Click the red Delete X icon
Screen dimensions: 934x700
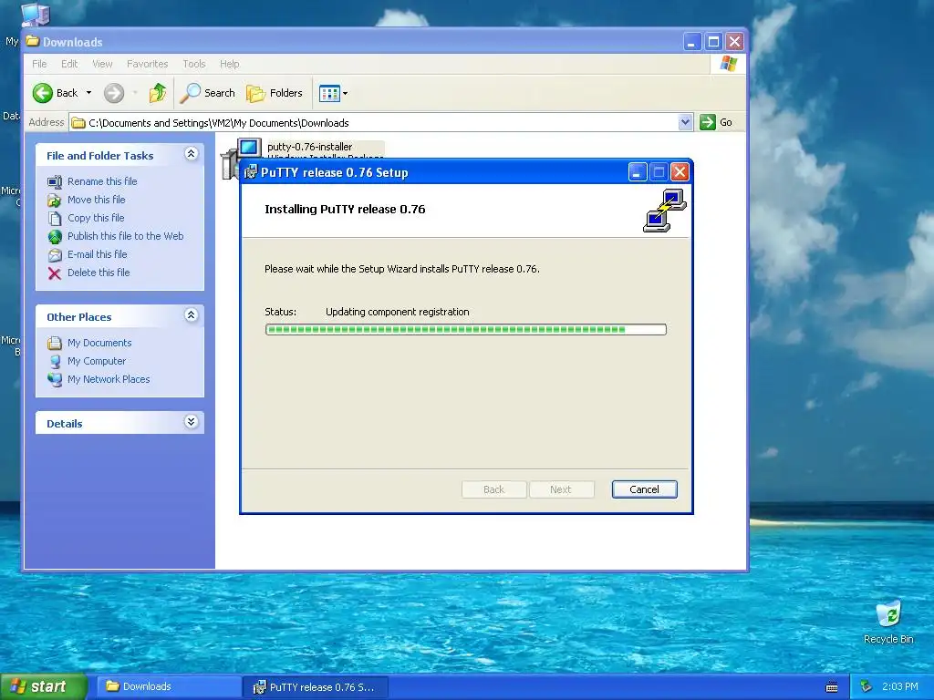[x=55, y=273]
